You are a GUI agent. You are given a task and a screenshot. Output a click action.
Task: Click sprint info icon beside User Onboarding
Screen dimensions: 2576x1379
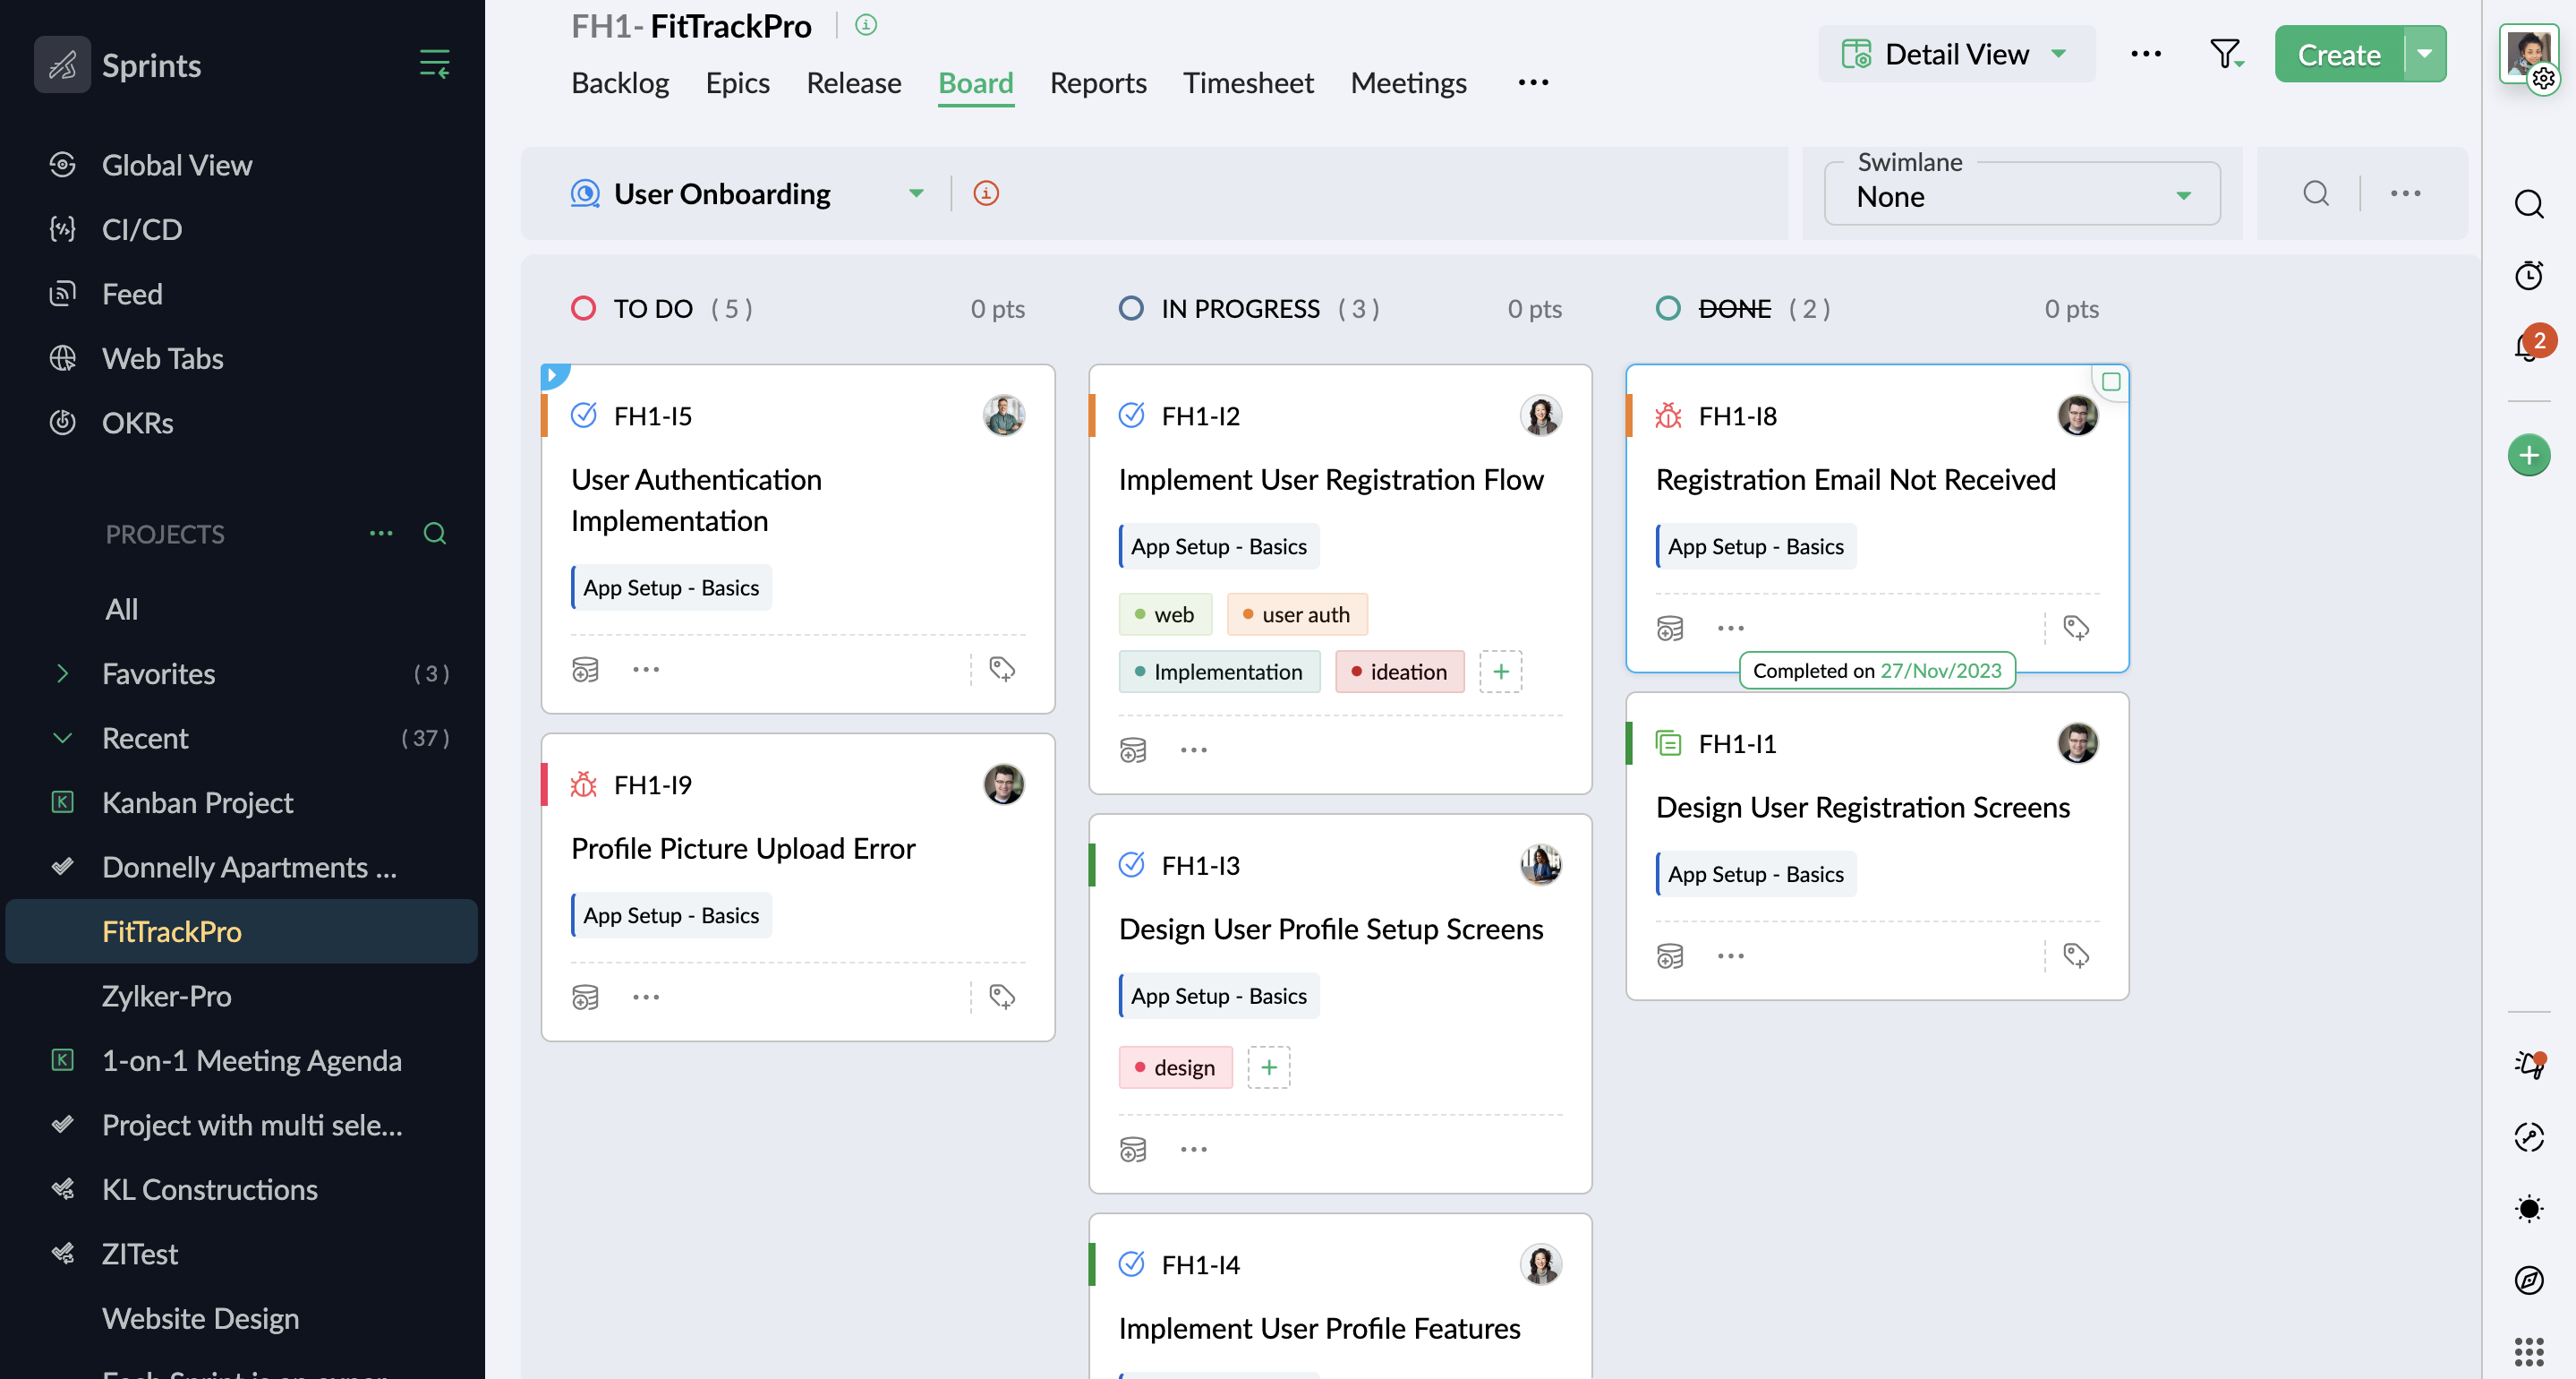(986, 193)
